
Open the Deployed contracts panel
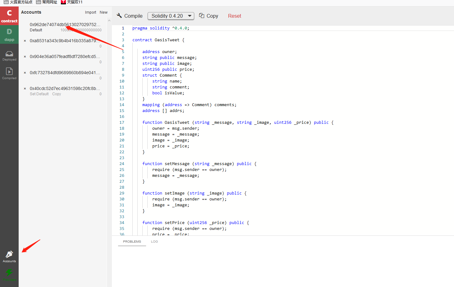[9, 56]
